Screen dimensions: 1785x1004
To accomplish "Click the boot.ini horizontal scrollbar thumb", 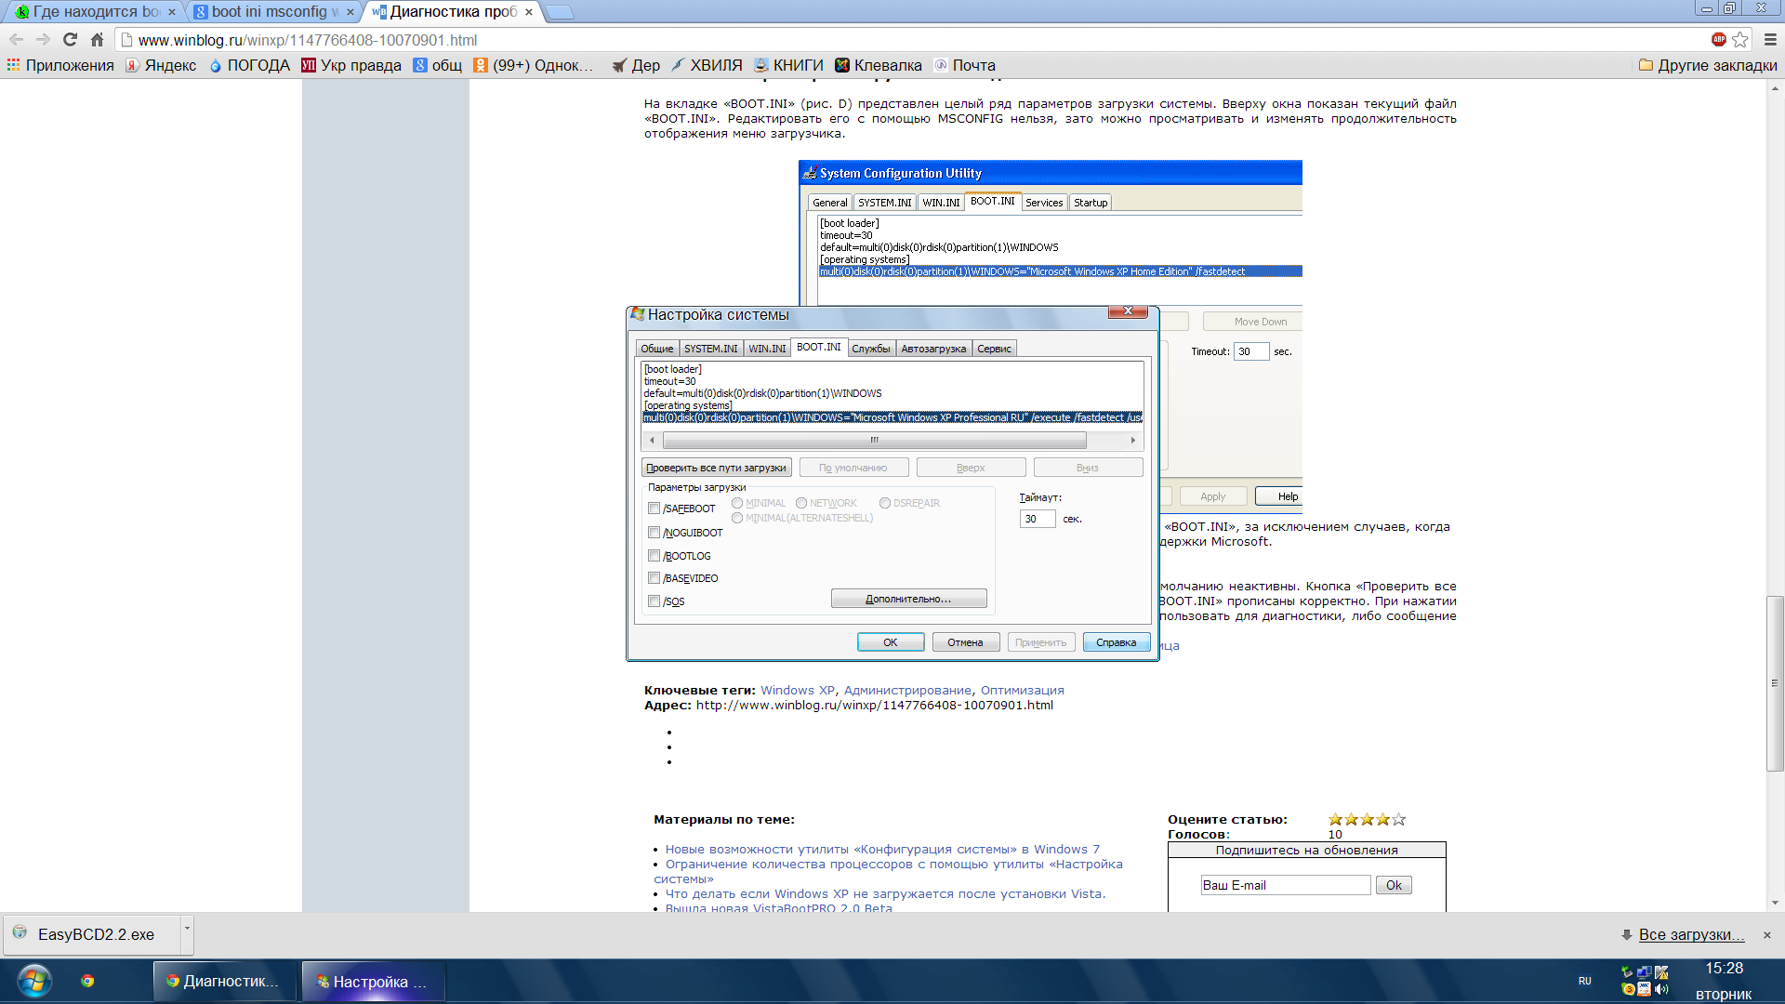I will (x=874, y=440).
